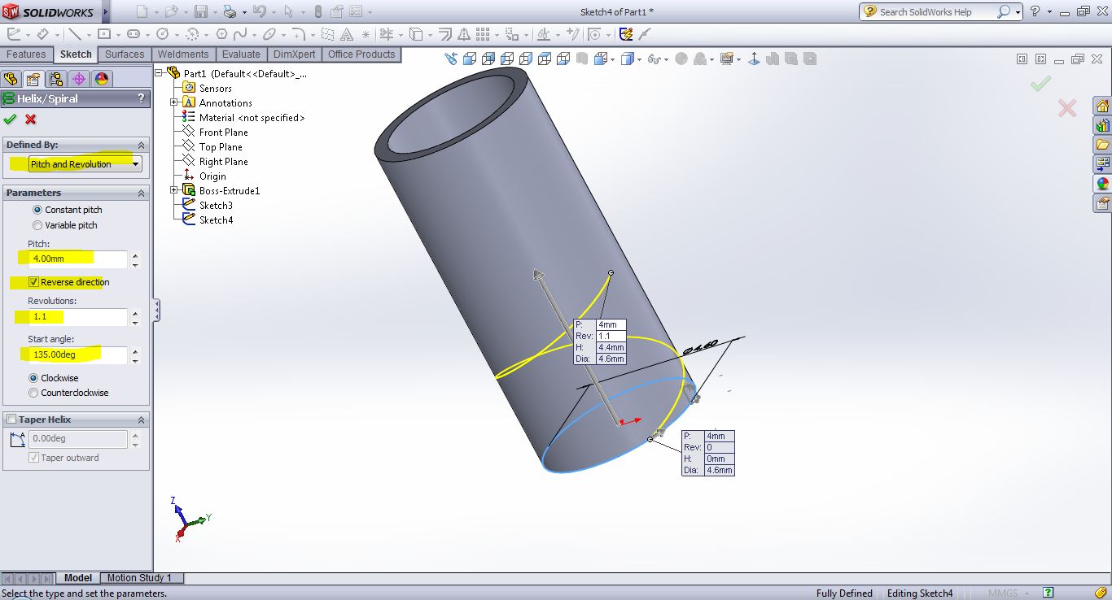Open the Evaluate tab
The height and width of the screenshot is (600, 1112).
coord(241,54)
